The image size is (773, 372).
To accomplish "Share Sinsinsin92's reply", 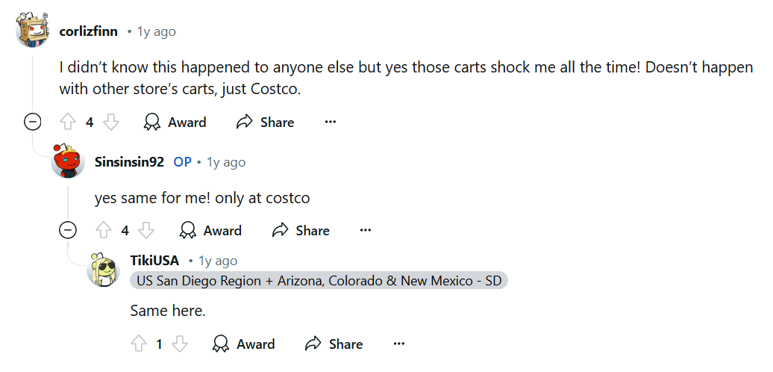I will [301, 230].
